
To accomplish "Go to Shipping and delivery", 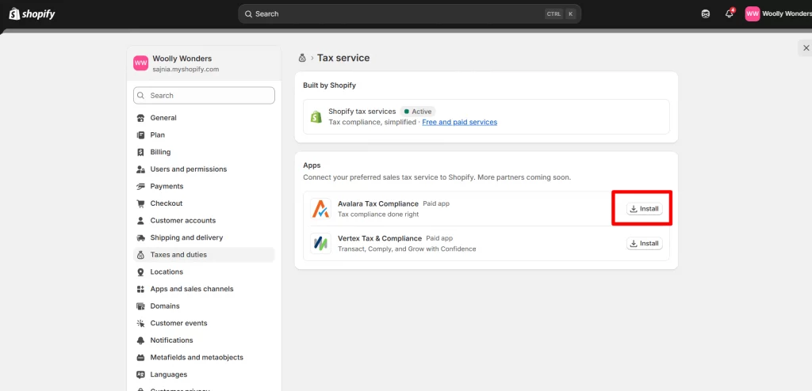I will click(204, 237).
